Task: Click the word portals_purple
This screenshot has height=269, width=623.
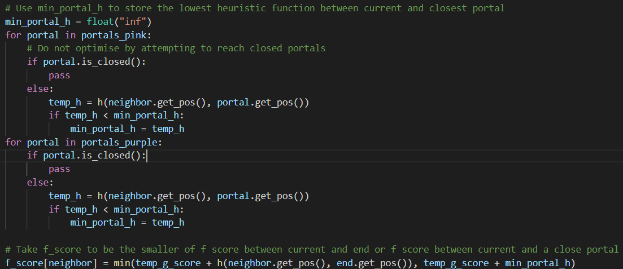Action: pyautogui.click(x=120, y=142)
